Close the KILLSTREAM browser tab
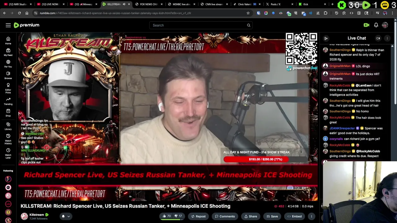397x223 pixels. click(x=129, y=4)
